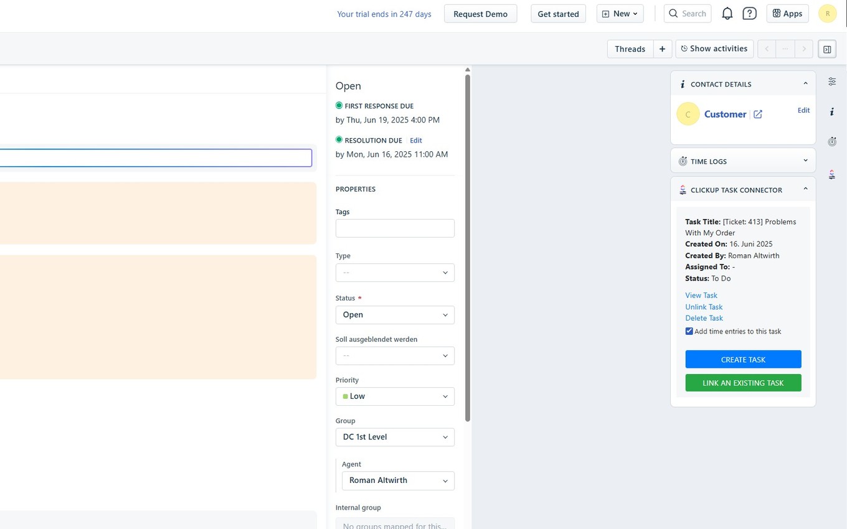The width and height of the screenshot is (847, 529).
Task: Uncheck Add time entries to this task
Action: 689,331
